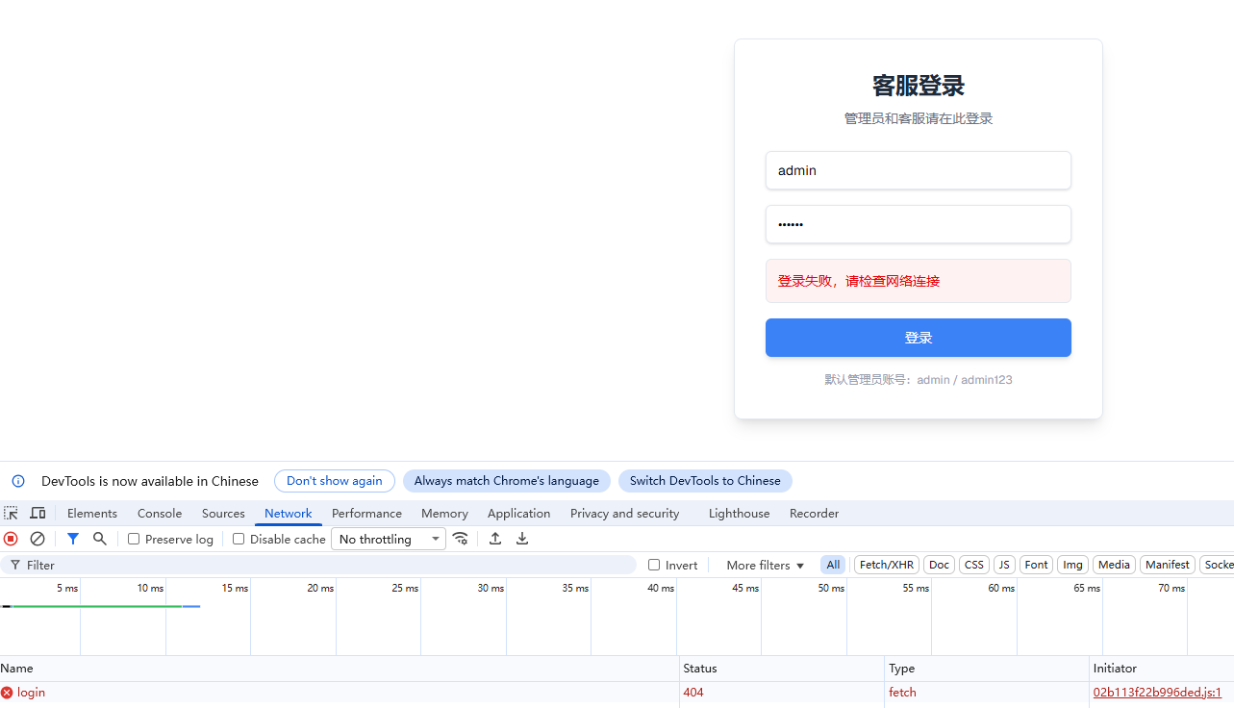Viewport: 1234px width, 708px height.
Task: Click the username field containing admin
Action: click(919, 170)
